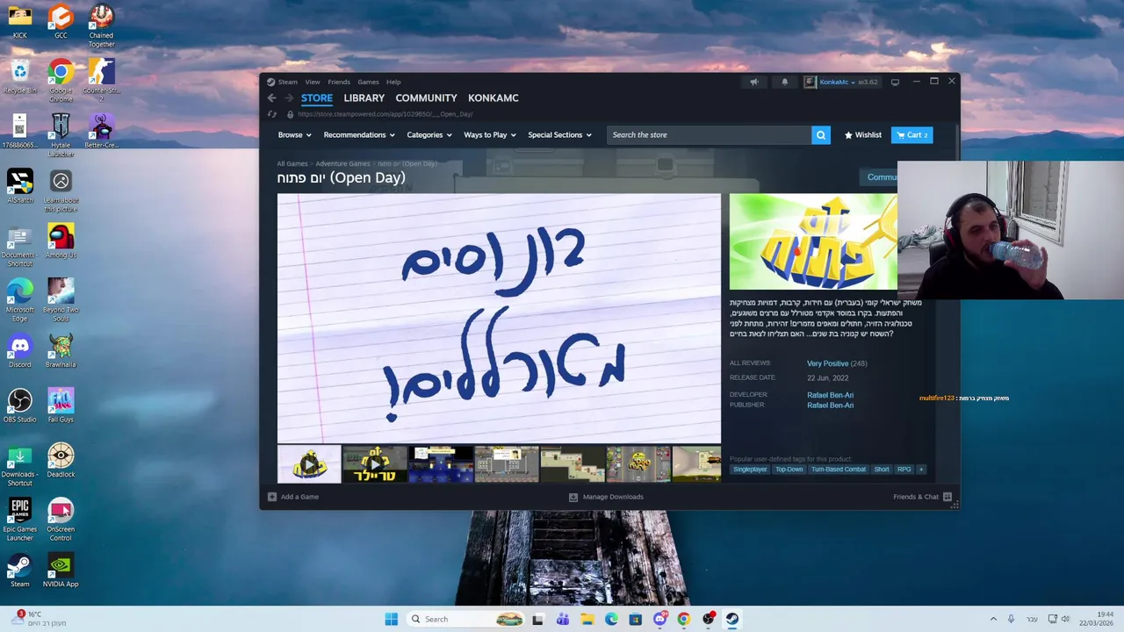Click the Add a Game plus icon

tap(272, 497)
